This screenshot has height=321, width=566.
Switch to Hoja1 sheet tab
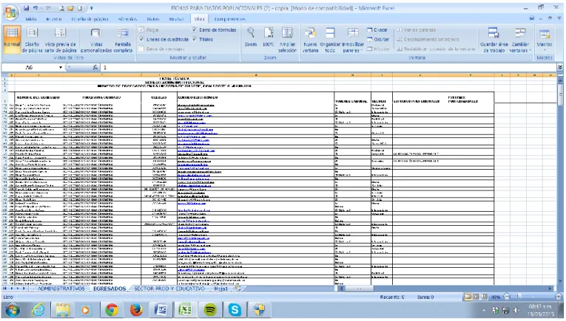pos(221,289)
